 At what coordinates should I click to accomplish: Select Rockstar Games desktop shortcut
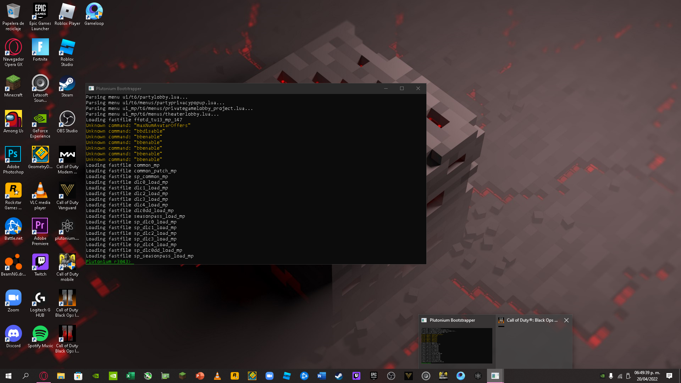coord(13,196)
